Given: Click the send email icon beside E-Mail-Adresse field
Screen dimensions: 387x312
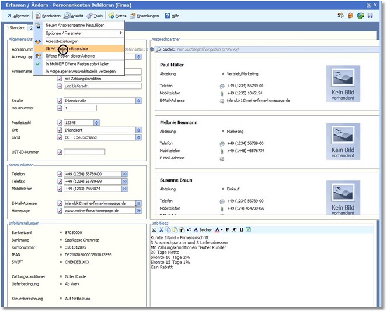Looking at the screenshot, I should click(138, 203).
